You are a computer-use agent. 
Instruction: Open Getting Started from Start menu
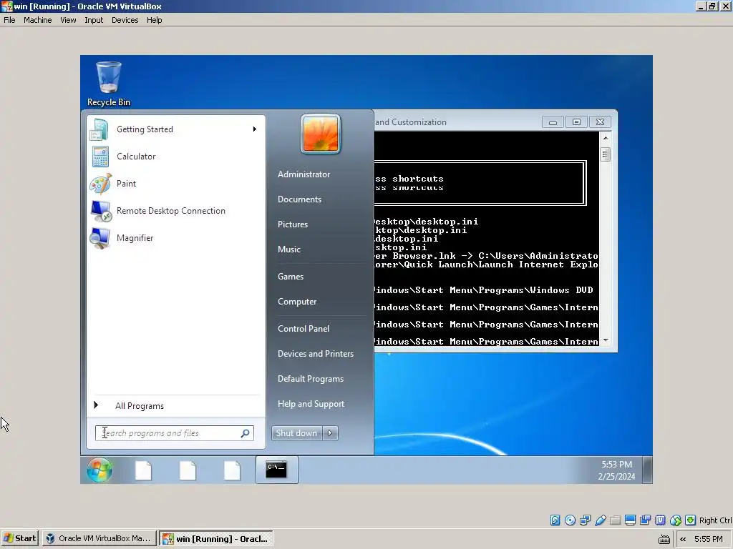coord(175,129)
